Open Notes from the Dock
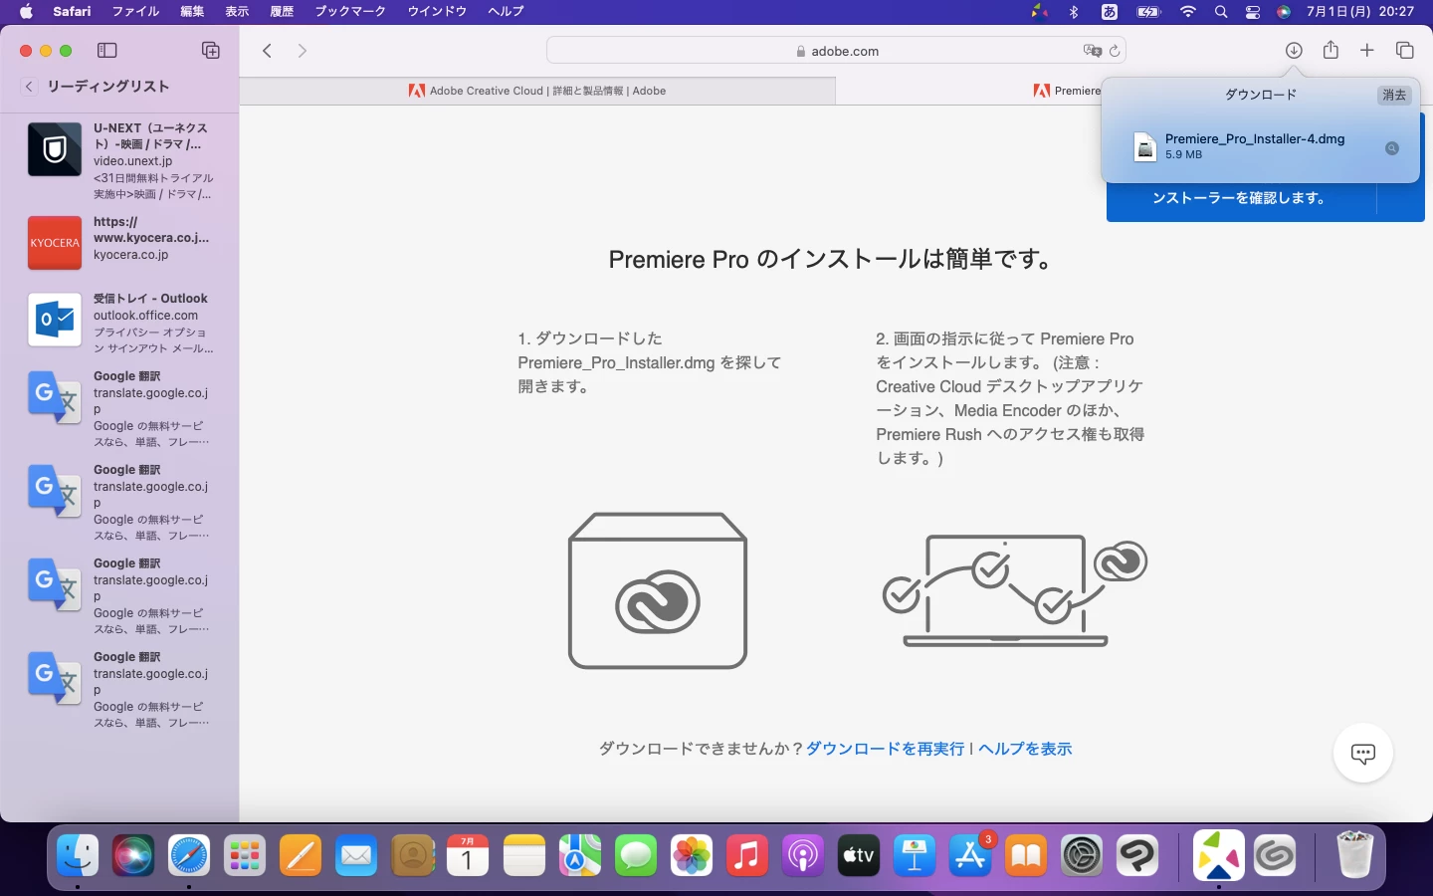This screenshot has height=896, width=1433. pos(524,855)
